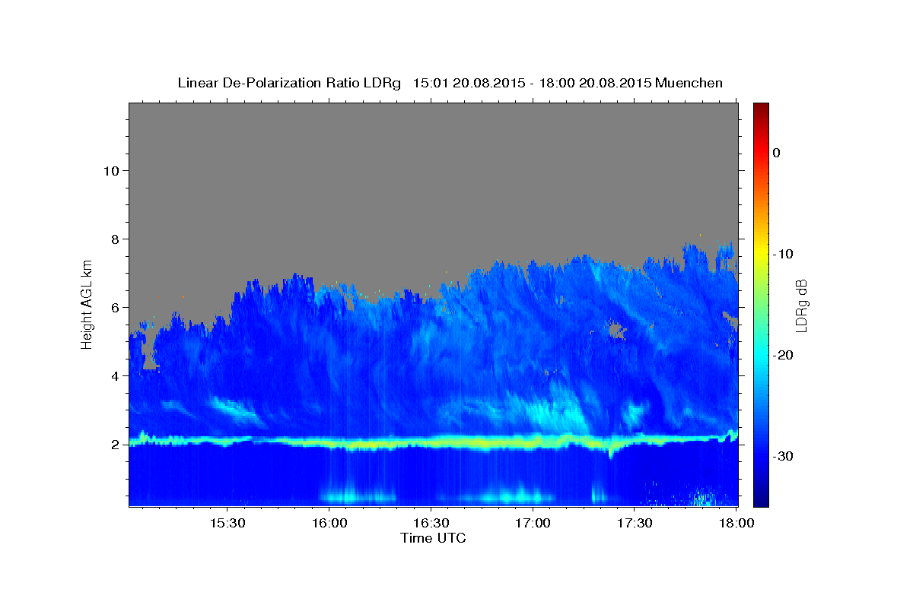Click the 18:00 time tick label
Image resolution: width=913 pixels, height=608 pixels.
click(x=736, y=524)
